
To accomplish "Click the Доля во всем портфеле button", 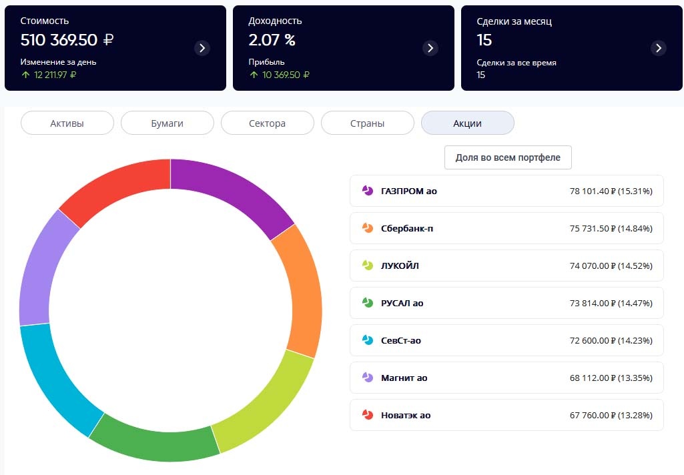I will click(x=508, y=157).
